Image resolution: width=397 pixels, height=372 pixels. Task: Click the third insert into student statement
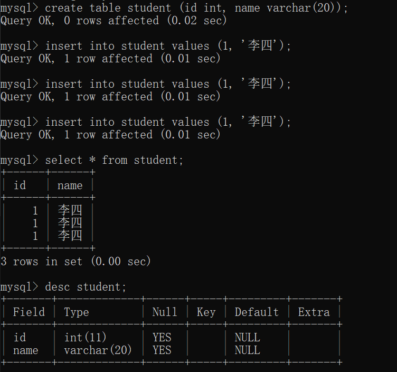point(168,122)
